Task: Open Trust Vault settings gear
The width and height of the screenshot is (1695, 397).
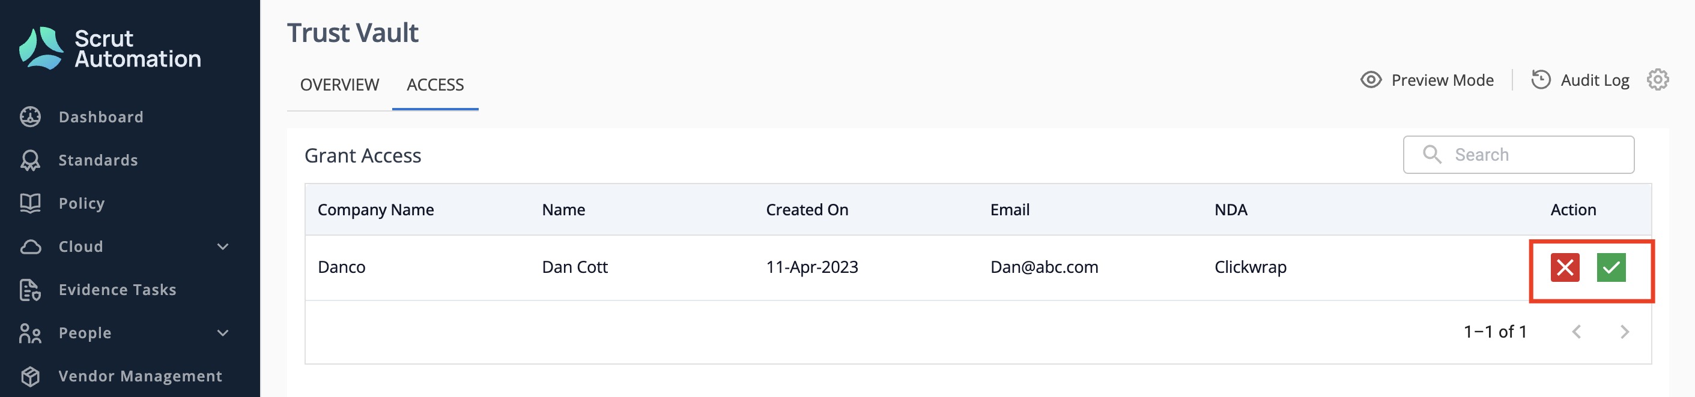Action: (1658, 80)
